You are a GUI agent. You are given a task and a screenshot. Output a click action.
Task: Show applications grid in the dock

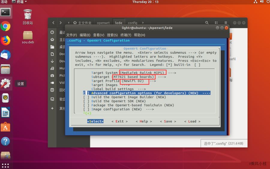coord(5,166)
